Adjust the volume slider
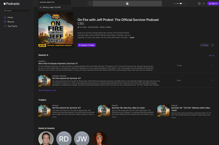The width and height of the screenshot is (219, 145). pos(181,4)
